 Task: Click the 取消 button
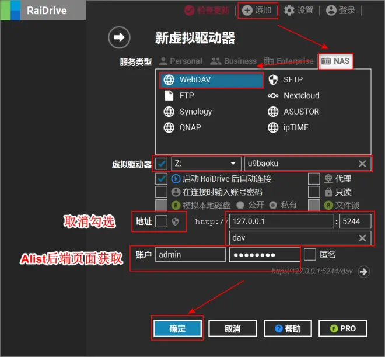(233, 328)
